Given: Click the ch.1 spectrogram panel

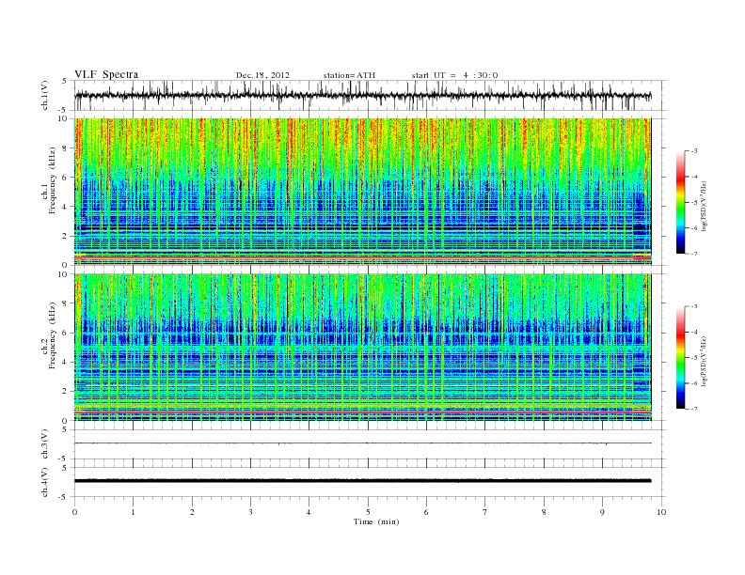Looking at the screenshot, I should 362,192.
